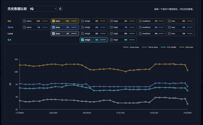Enable the Luna medium checkbox
This screenshot has height=125, width=203.
140,34
